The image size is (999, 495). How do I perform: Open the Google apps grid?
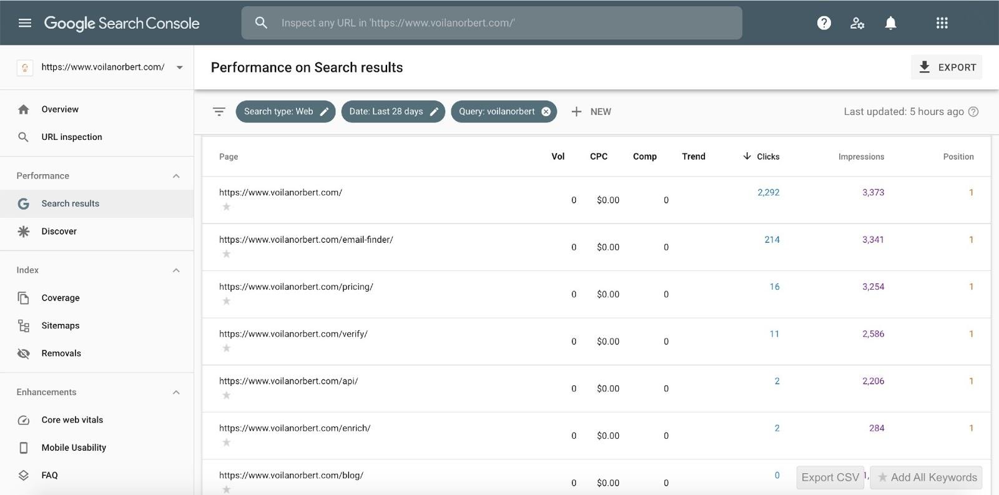pos(942,23)
